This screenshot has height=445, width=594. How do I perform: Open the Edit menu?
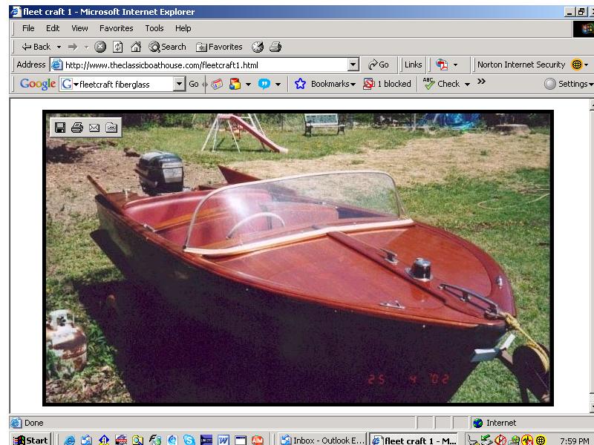point(53,28)
